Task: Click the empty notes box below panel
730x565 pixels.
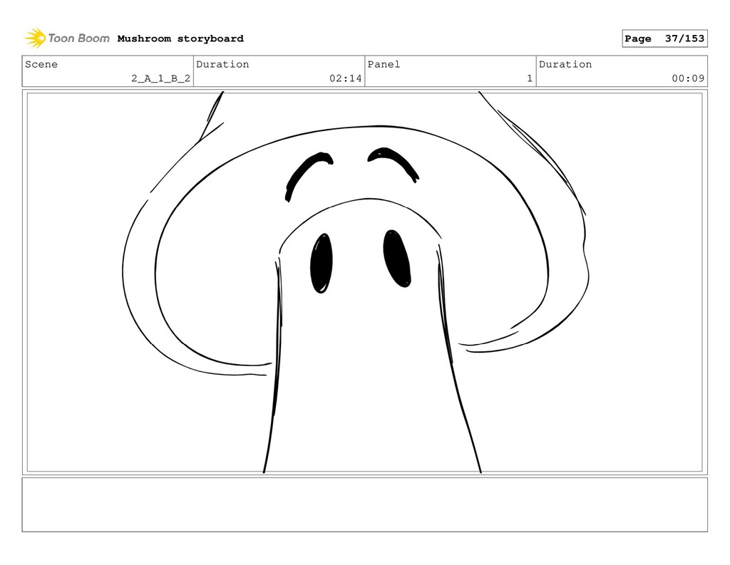Action: click(364, 504)
